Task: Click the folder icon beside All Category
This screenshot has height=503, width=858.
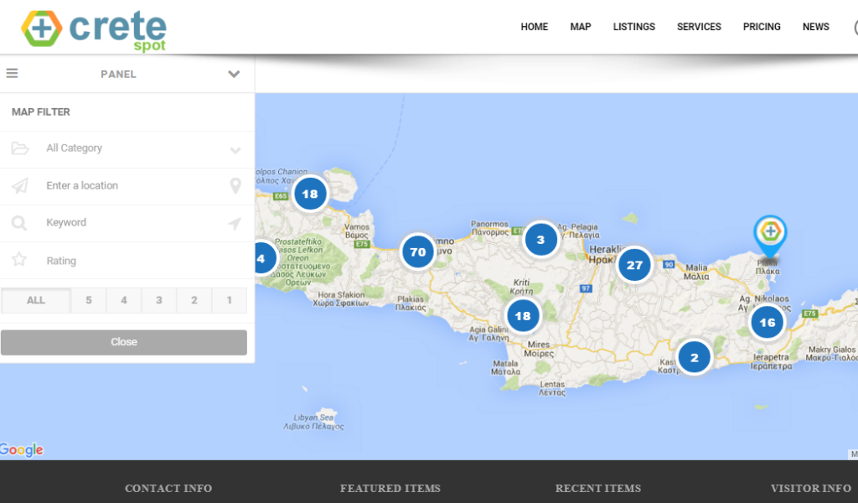Action: point(20,148)
